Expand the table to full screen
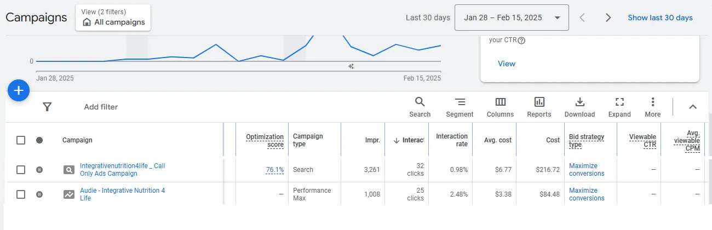Viewport: 712px width, 230px height. pos(619,107)
